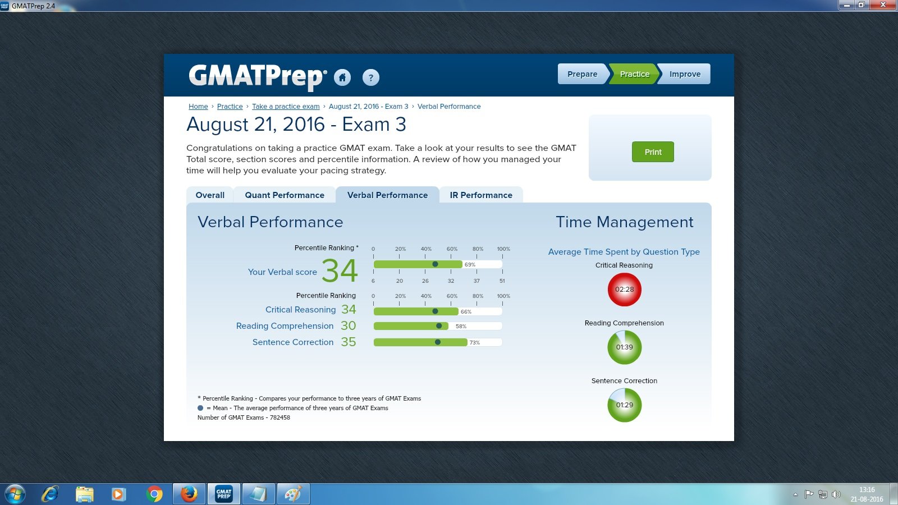Open the Take a practice exam link
The height and width of the screenshot is (505, 898).
pyautogui.click(x=286, y=106)
